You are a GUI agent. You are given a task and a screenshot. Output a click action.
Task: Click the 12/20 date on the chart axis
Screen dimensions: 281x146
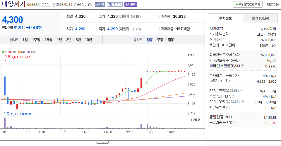[x=151, y=132]
